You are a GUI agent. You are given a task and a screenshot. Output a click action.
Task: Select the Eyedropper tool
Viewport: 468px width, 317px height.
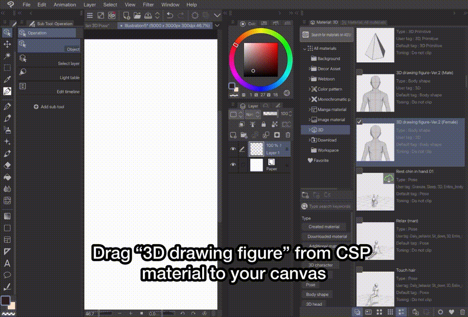pyautogui.click(x=7, y=79)
